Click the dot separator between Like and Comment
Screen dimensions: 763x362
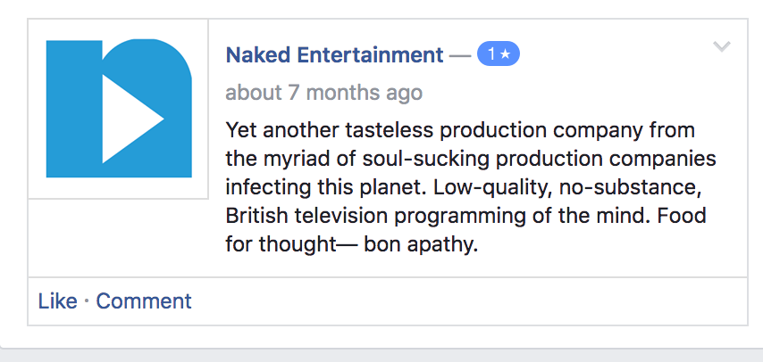[x=87, y=301]
